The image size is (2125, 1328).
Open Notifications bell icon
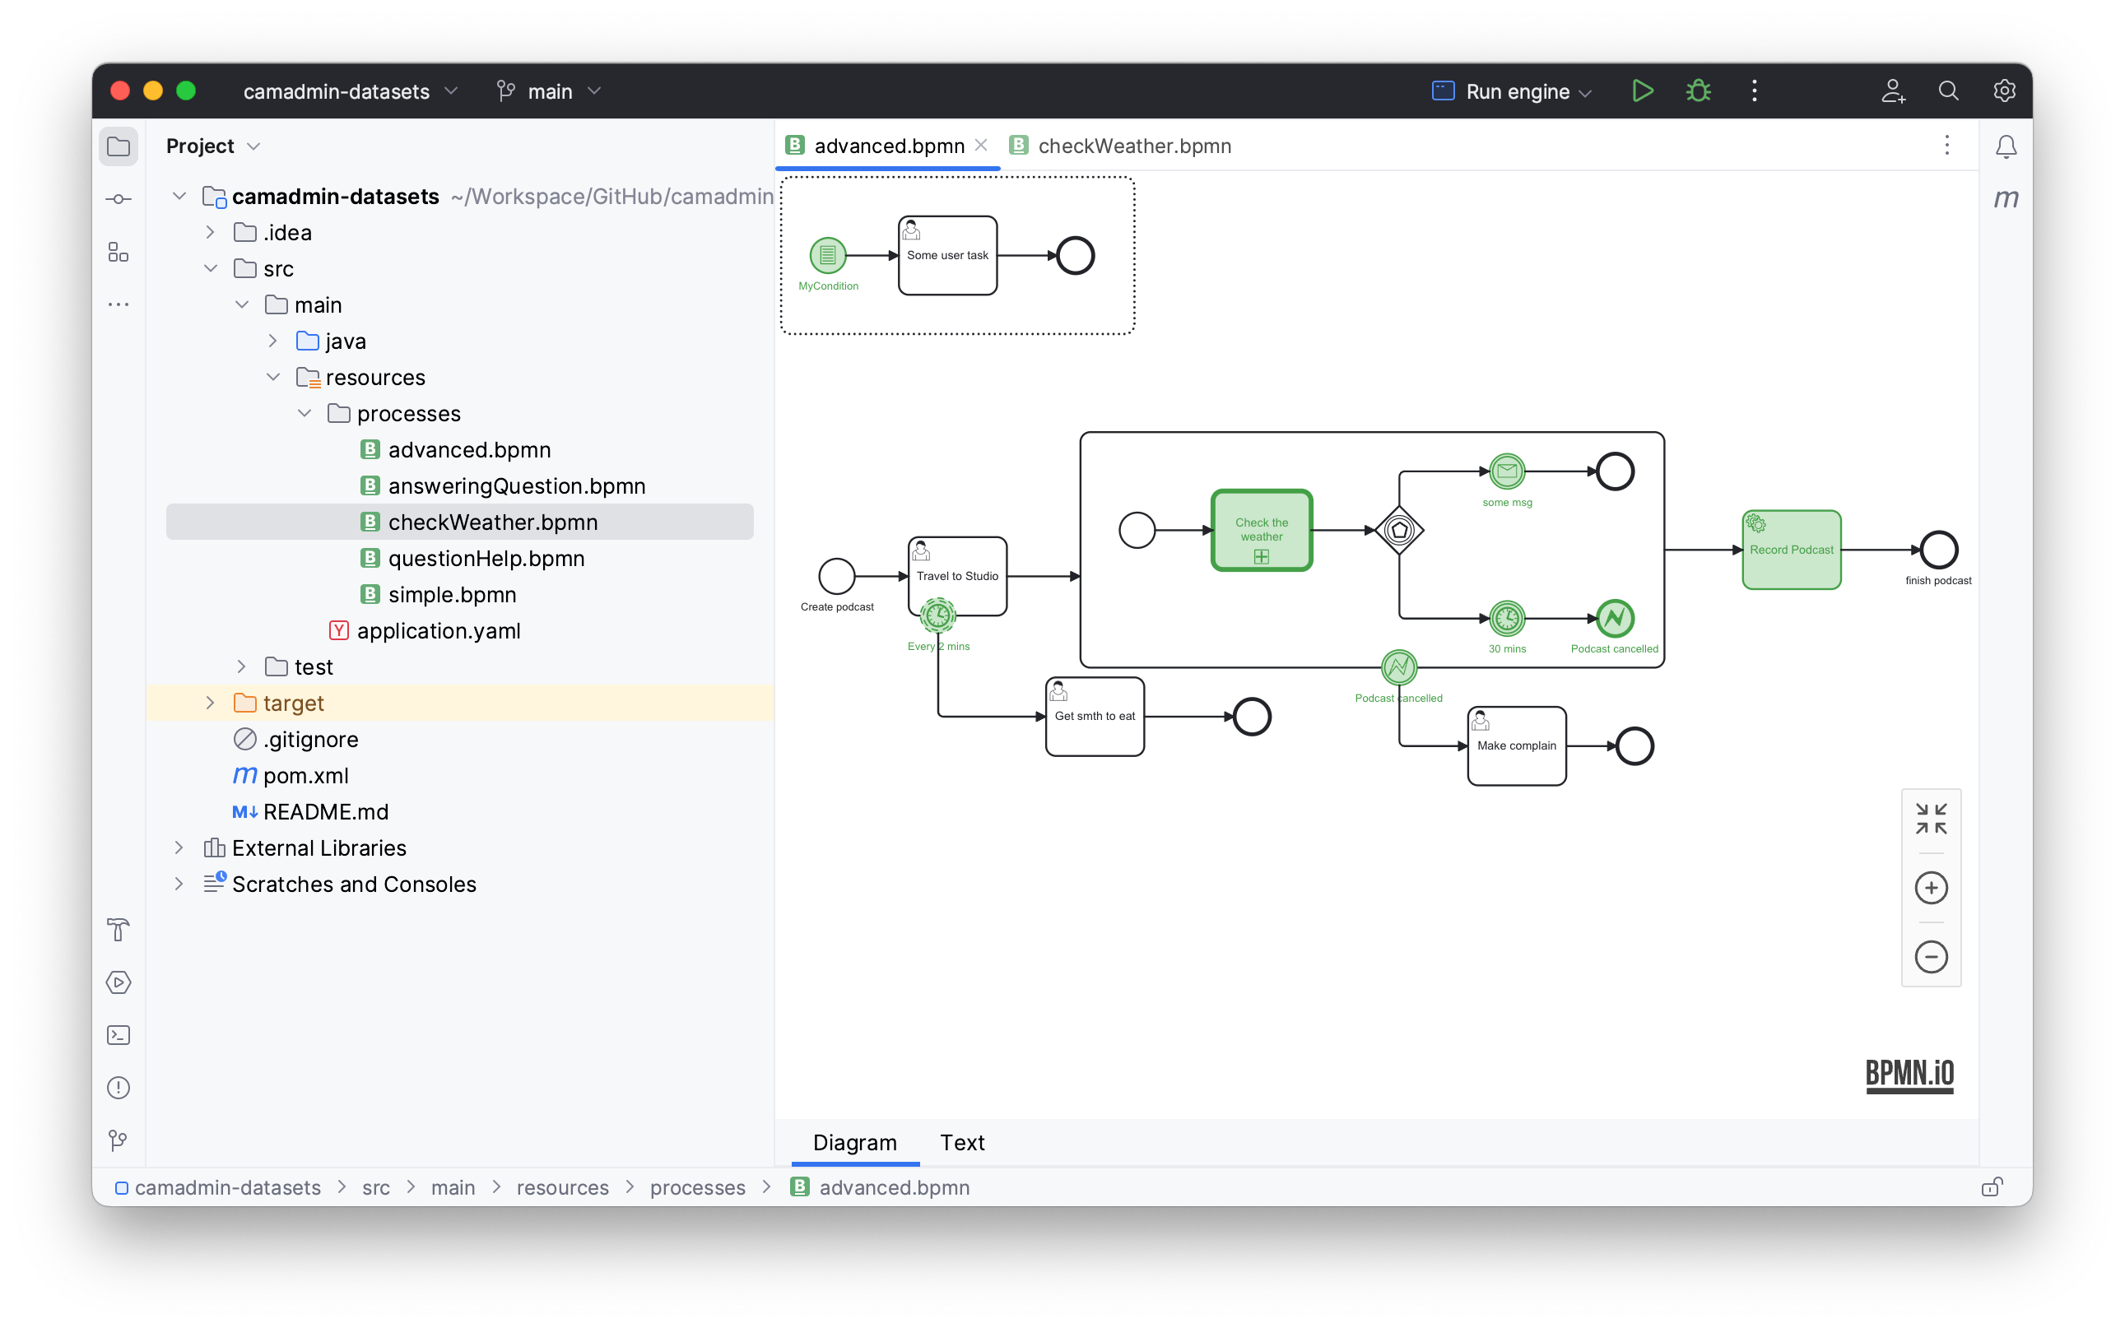tap(2006, 146)
